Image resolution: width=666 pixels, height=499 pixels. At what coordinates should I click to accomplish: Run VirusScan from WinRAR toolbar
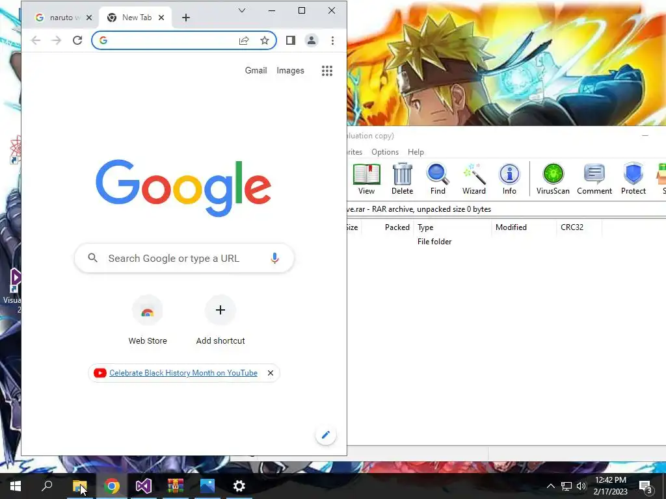click(553, 179)
